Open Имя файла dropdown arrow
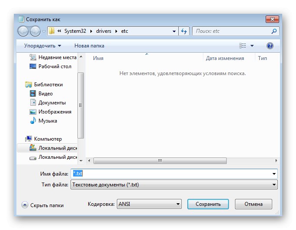 [274, 173]
